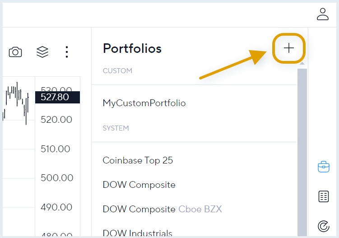Click the scrollbar up arrow
339x238 pixels.
click(x=302, y=63)
